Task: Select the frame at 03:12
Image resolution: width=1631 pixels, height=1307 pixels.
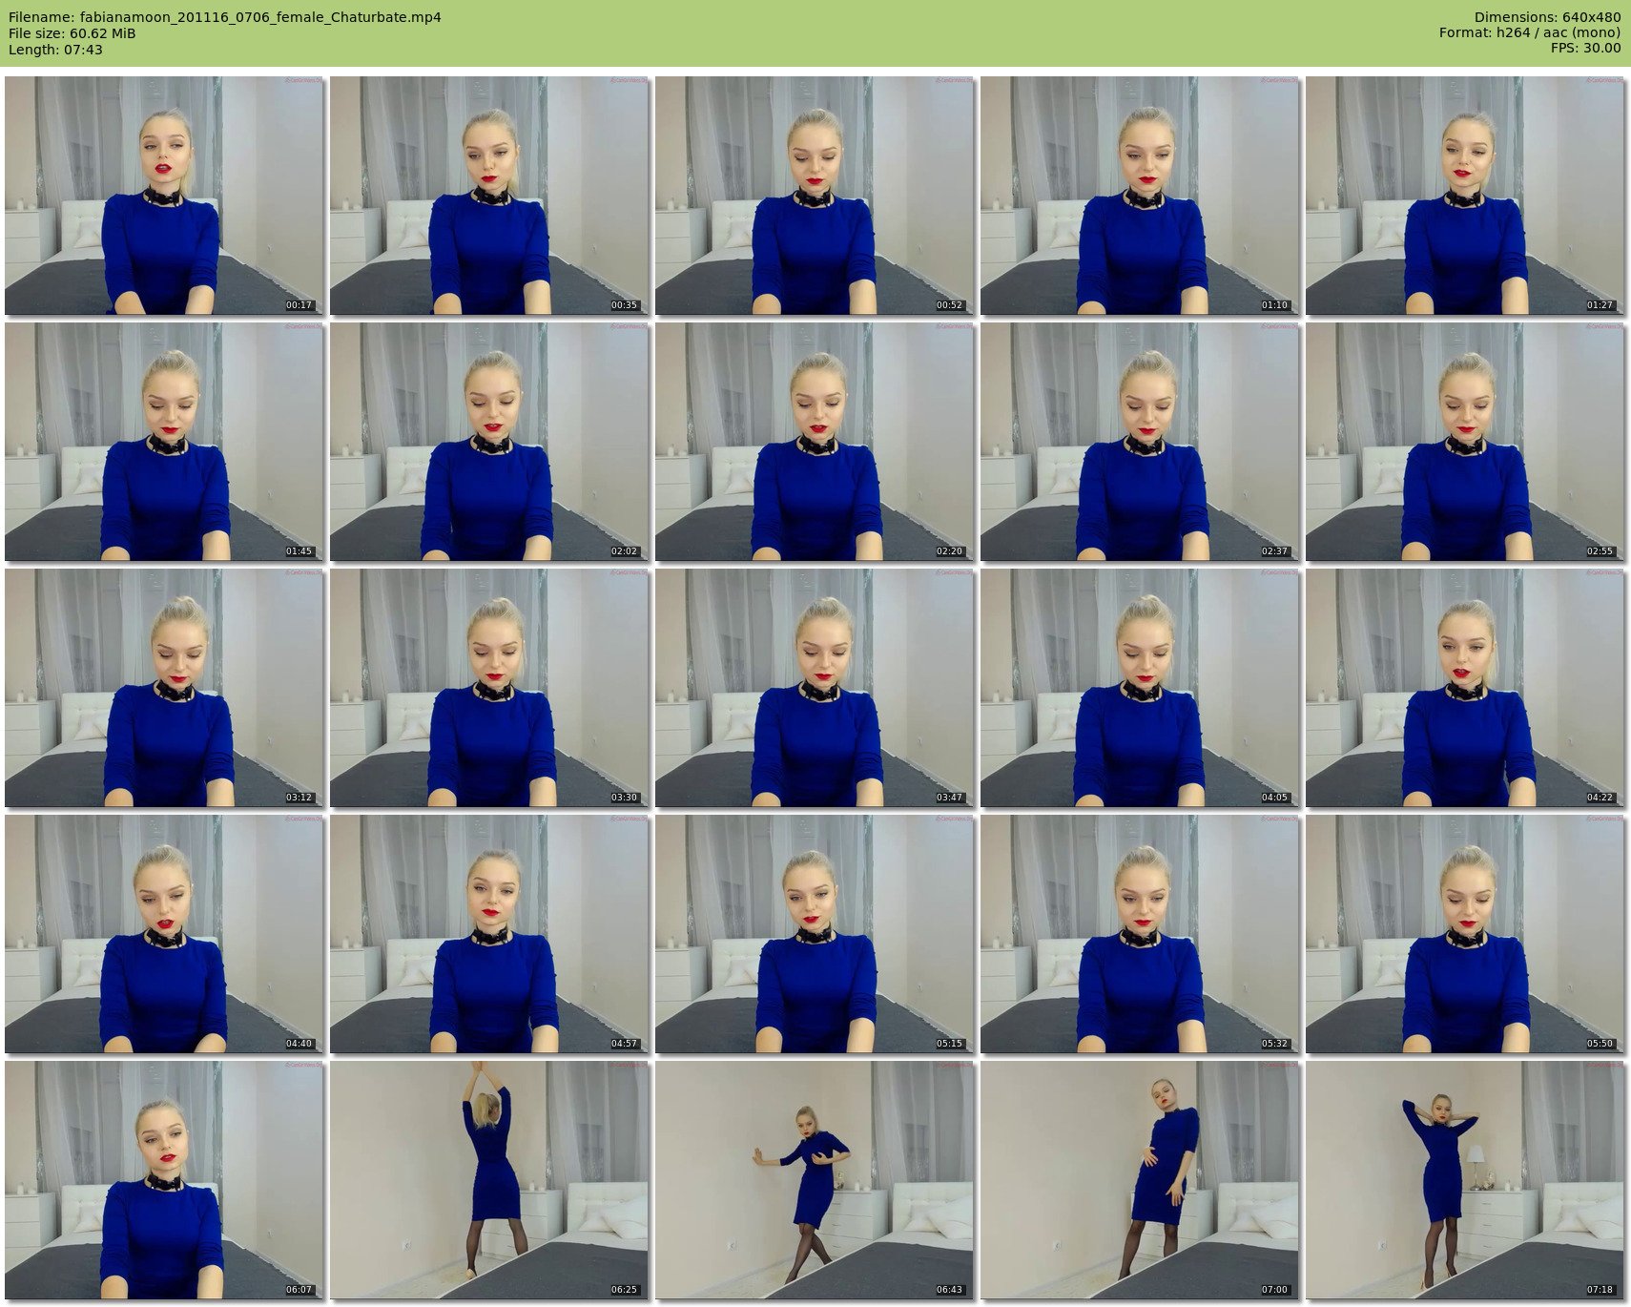Action: point(164,688)
